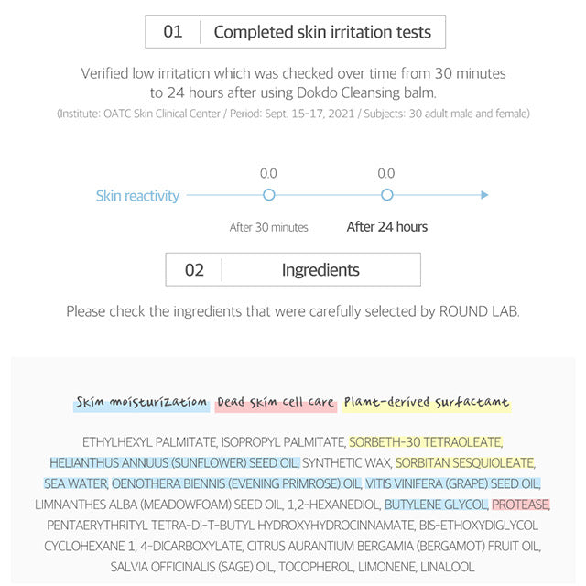Click the "02" section number
The height and width of the screenshot is (586, 586).
click(194, 269)
